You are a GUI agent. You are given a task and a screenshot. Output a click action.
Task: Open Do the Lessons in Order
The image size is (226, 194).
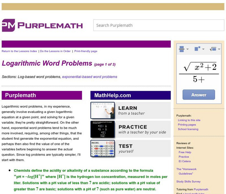pyautogui.click(x=55, y=51)
